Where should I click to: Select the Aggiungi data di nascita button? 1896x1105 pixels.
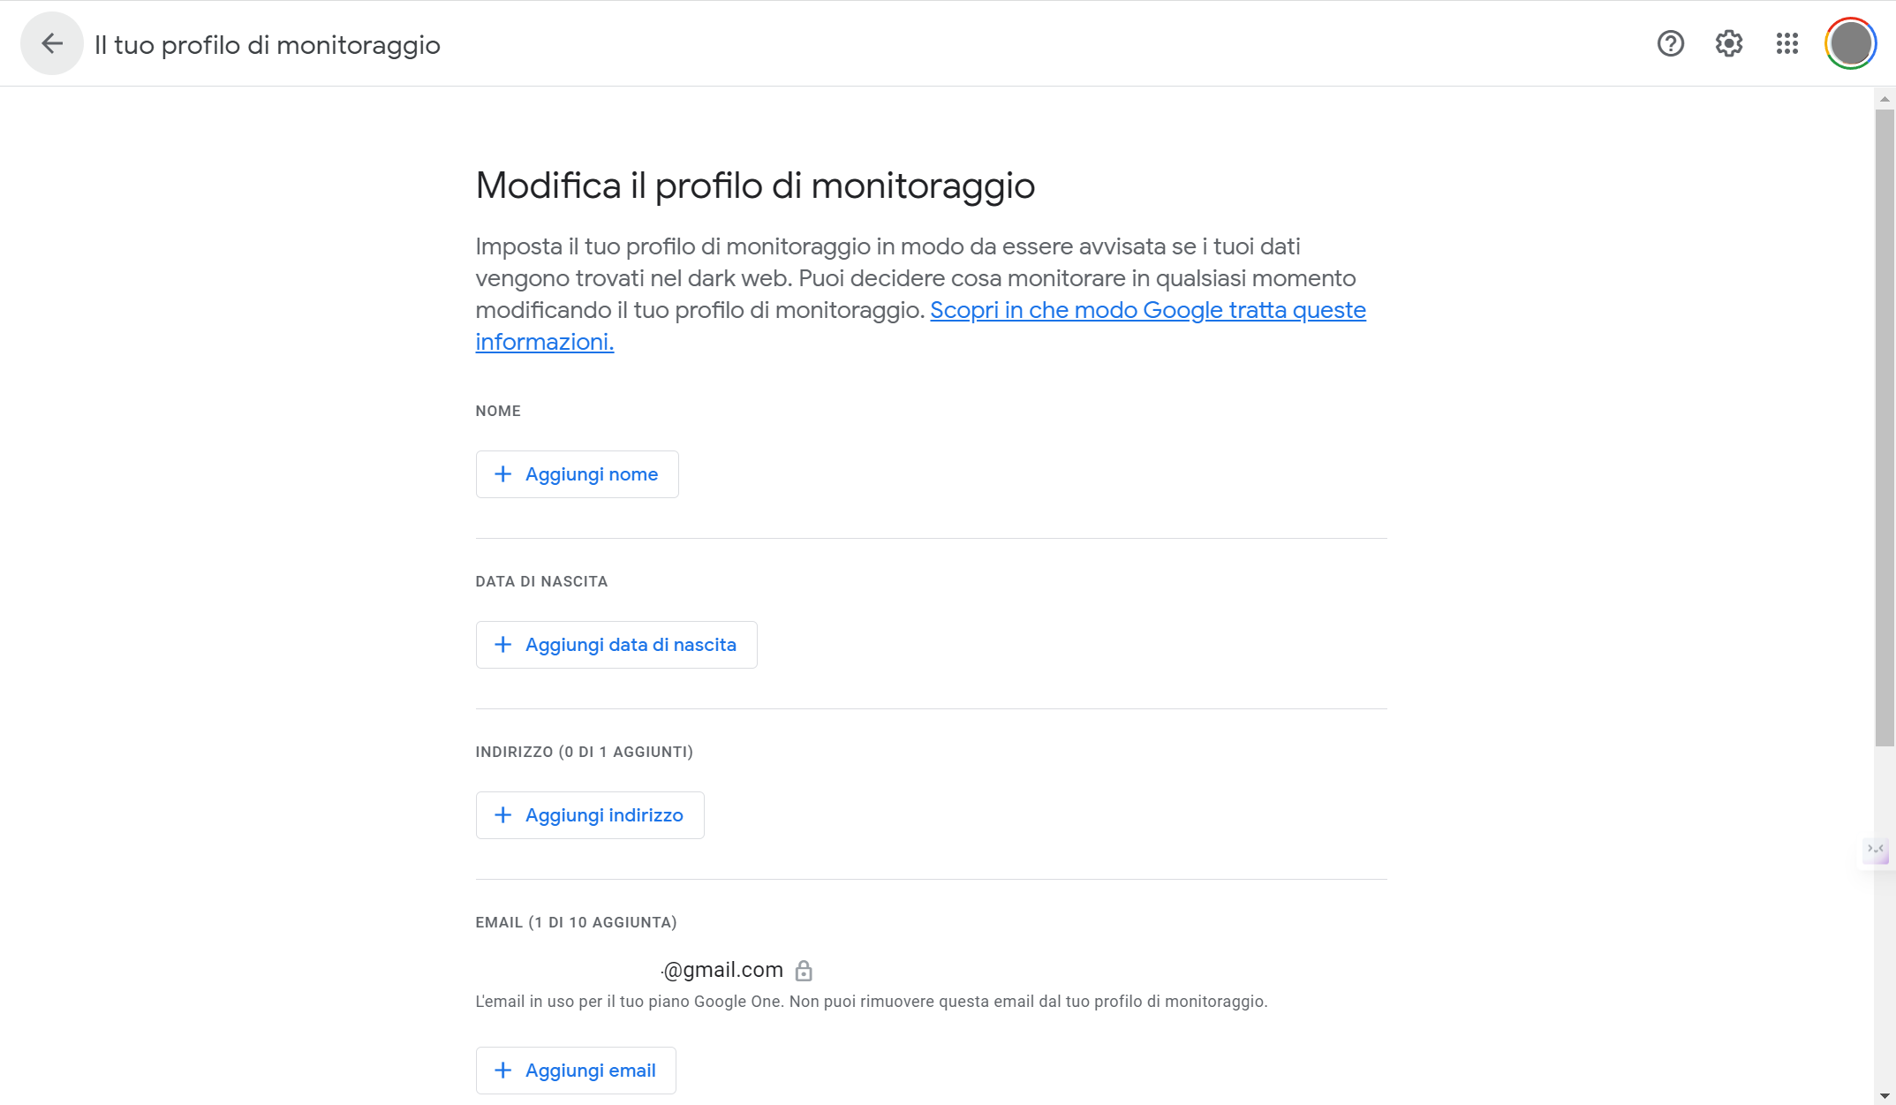pyautogui.click(x=616, y=644)
